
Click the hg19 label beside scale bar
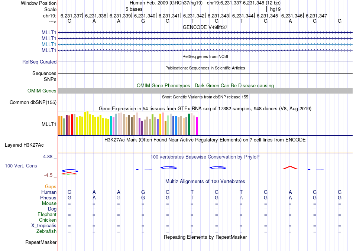275,9
